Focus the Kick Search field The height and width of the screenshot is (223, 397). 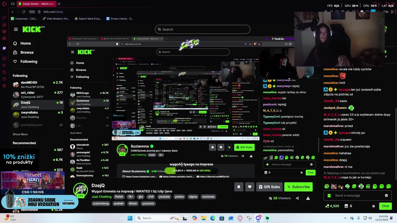coord(203,29)
